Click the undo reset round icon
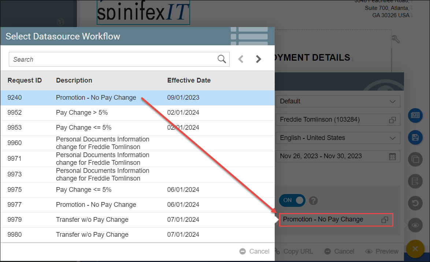 415,203
